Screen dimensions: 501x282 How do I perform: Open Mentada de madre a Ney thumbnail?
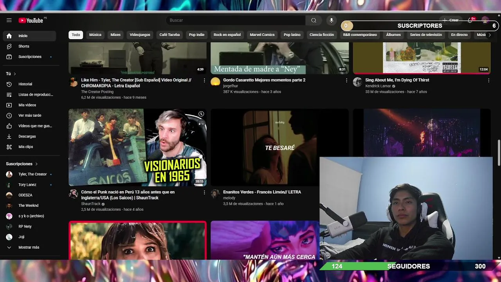(x=279, y=58)
